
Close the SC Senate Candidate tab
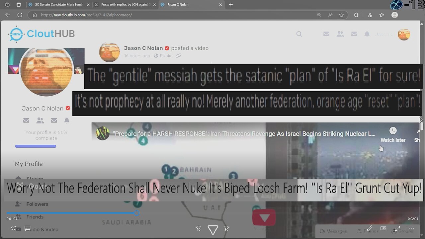88,5
